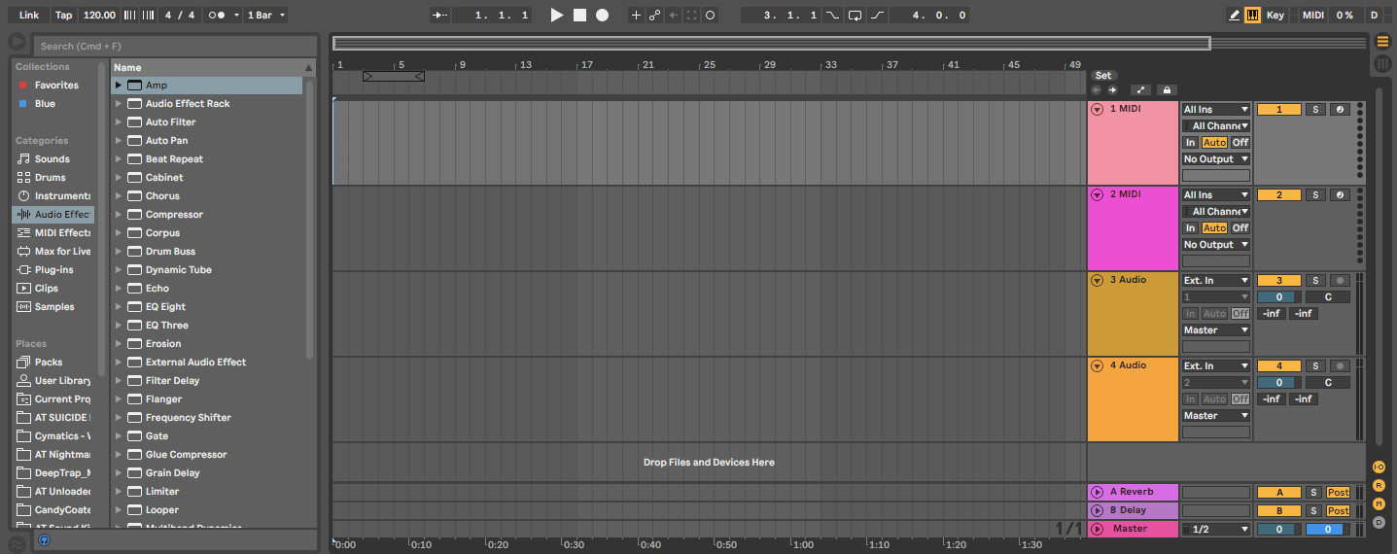The height and width of the screenshot is (554, 1397).
Task: Toggle the metronome icon
Action: click(219, 15)
